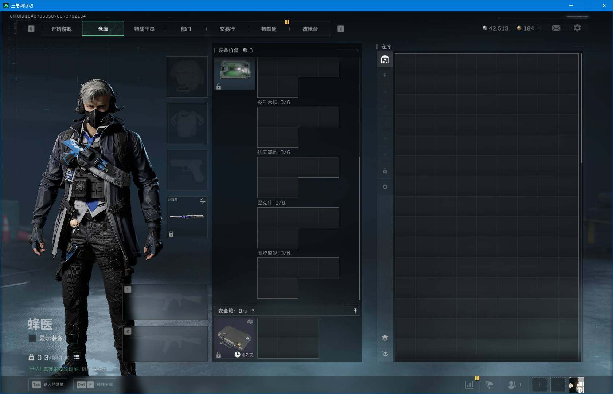Open game settings gear in top bar
613x394 pixels.
(577, 28)
